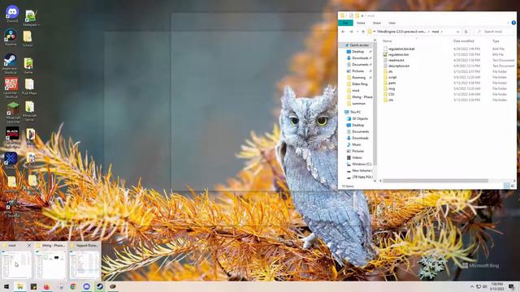This screenshot has width=520, height=292.
Task: Select the regulation.bin file
Action: (x=398, y=54)
